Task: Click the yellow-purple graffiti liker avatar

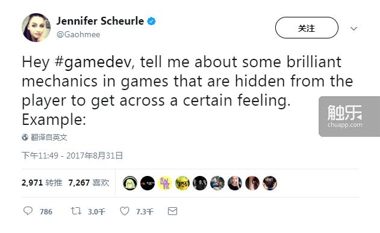Action: 165,183
